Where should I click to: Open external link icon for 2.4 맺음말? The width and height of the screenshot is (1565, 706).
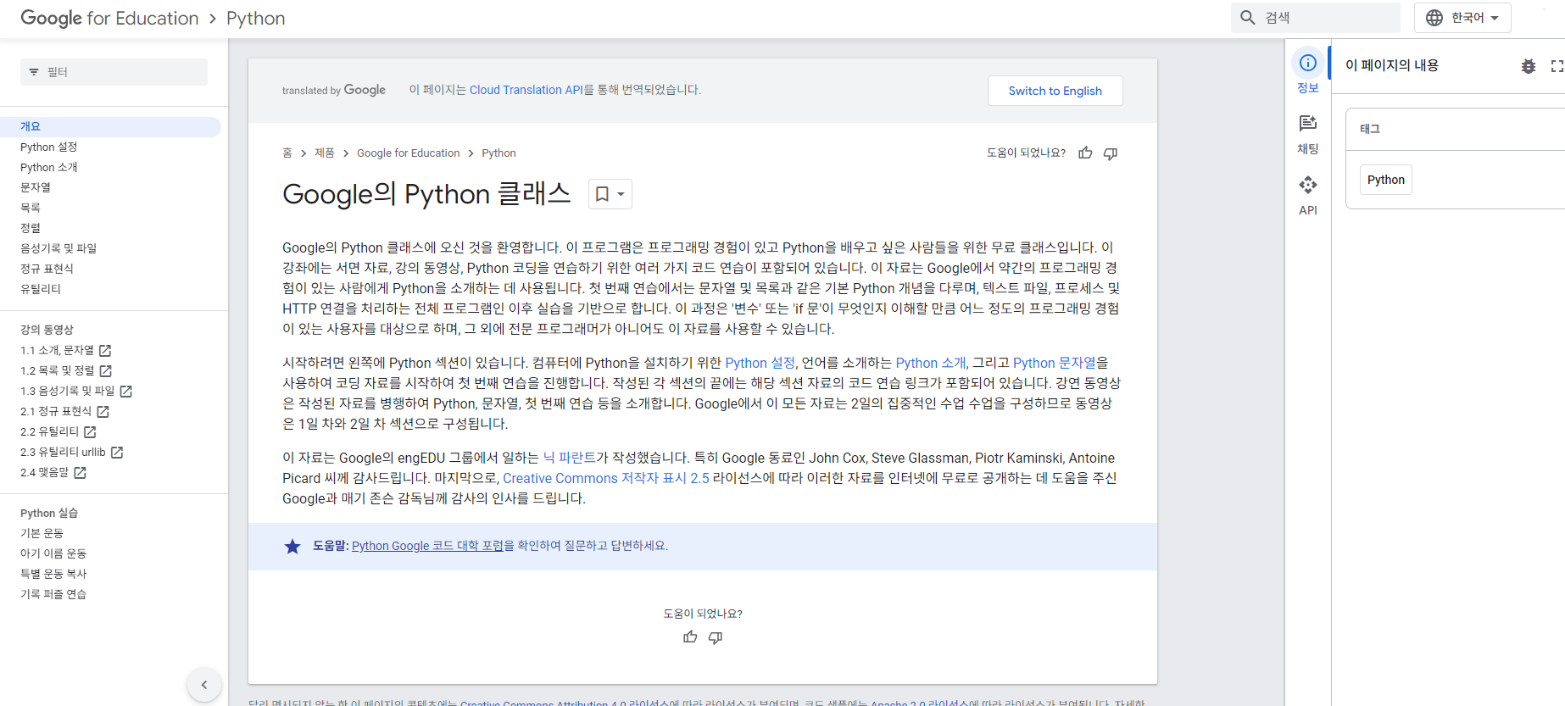pos(81,473)
